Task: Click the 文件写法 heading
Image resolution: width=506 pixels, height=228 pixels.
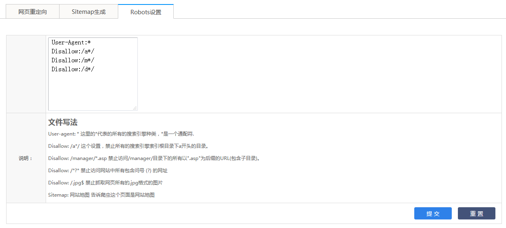Action: 63,122
